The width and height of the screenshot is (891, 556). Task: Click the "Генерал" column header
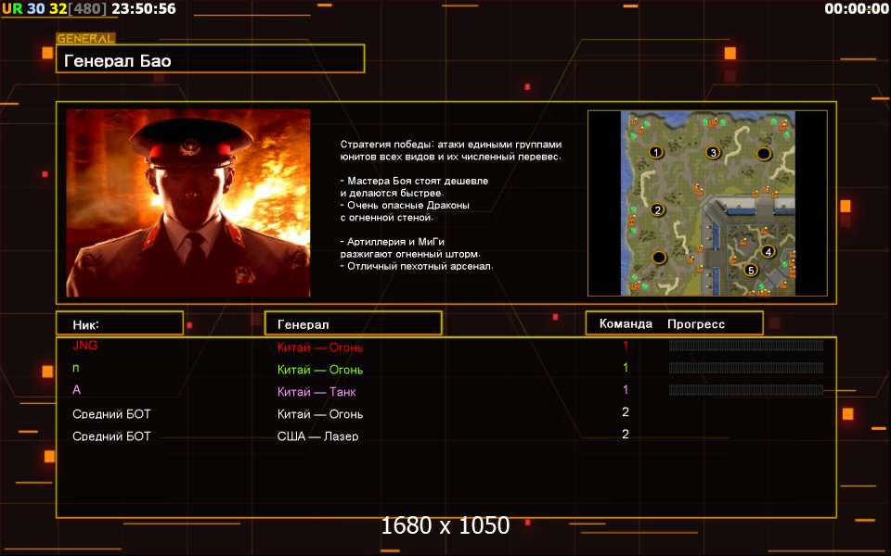[353, 324]
